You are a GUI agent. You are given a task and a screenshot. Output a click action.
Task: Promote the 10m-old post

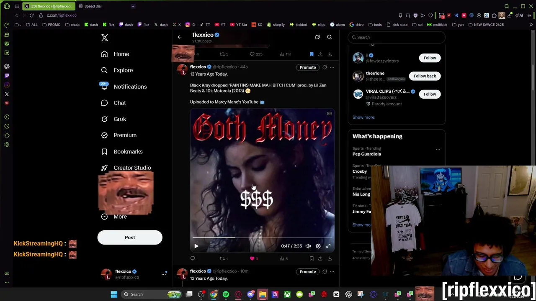[x=308, y=272]
